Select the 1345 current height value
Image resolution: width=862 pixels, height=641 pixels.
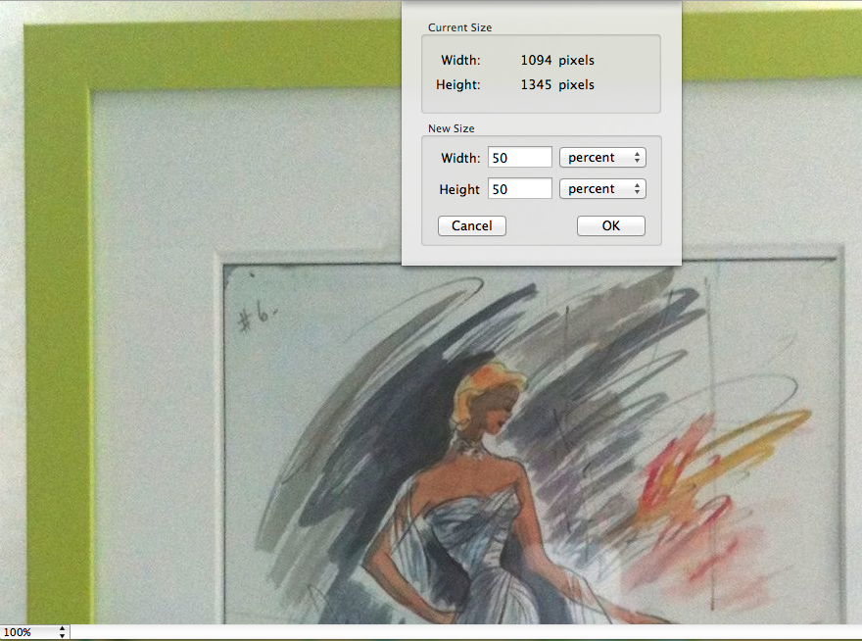(536, 84)
